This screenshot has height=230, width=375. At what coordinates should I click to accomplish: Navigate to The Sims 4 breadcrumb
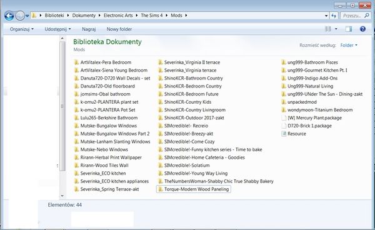(152, 16)
